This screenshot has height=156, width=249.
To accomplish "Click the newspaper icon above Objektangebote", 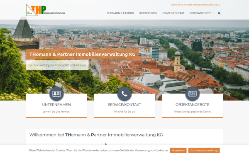I will [x=192, y=94].
